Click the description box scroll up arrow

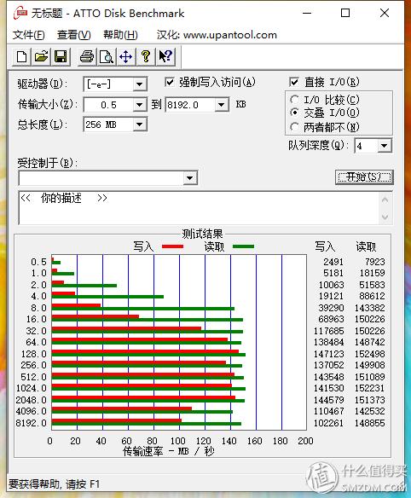(x=385, y=200)
